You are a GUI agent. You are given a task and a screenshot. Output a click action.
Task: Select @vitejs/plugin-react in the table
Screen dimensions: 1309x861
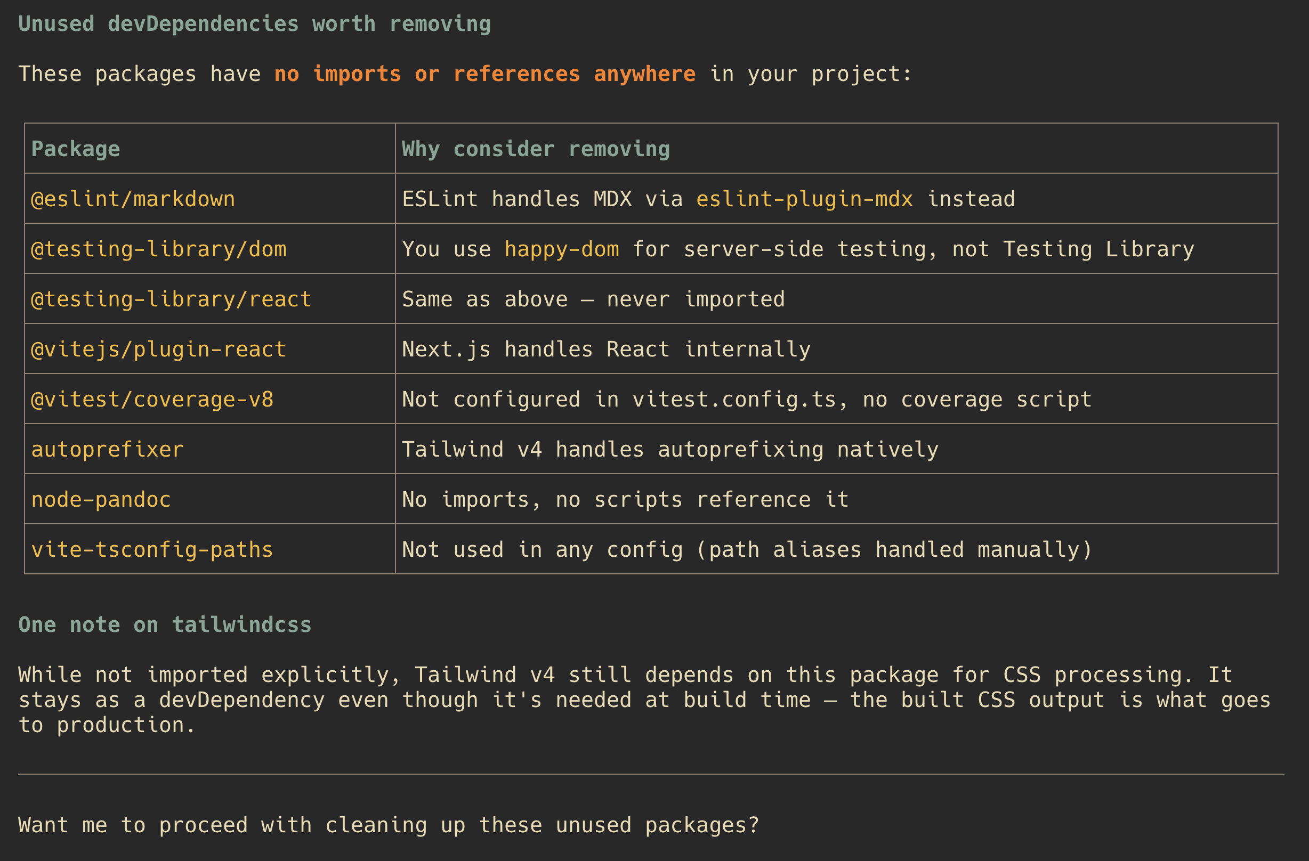tap(158, 349)
